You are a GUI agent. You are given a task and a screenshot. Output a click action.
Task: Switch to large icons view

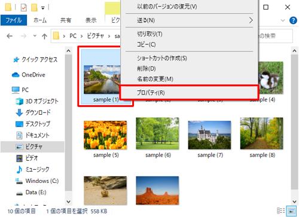click(292, 211)
